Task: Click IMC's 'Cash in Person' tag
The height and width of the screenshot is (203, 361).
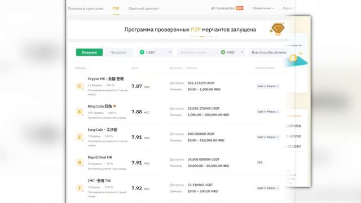Action: (x=268, y=188)
